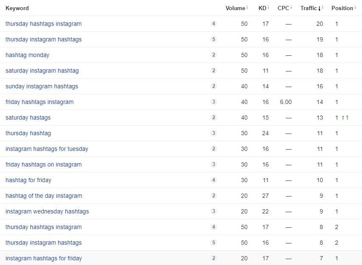Open the 'hashtag monday' keyword link

[27, 55]
